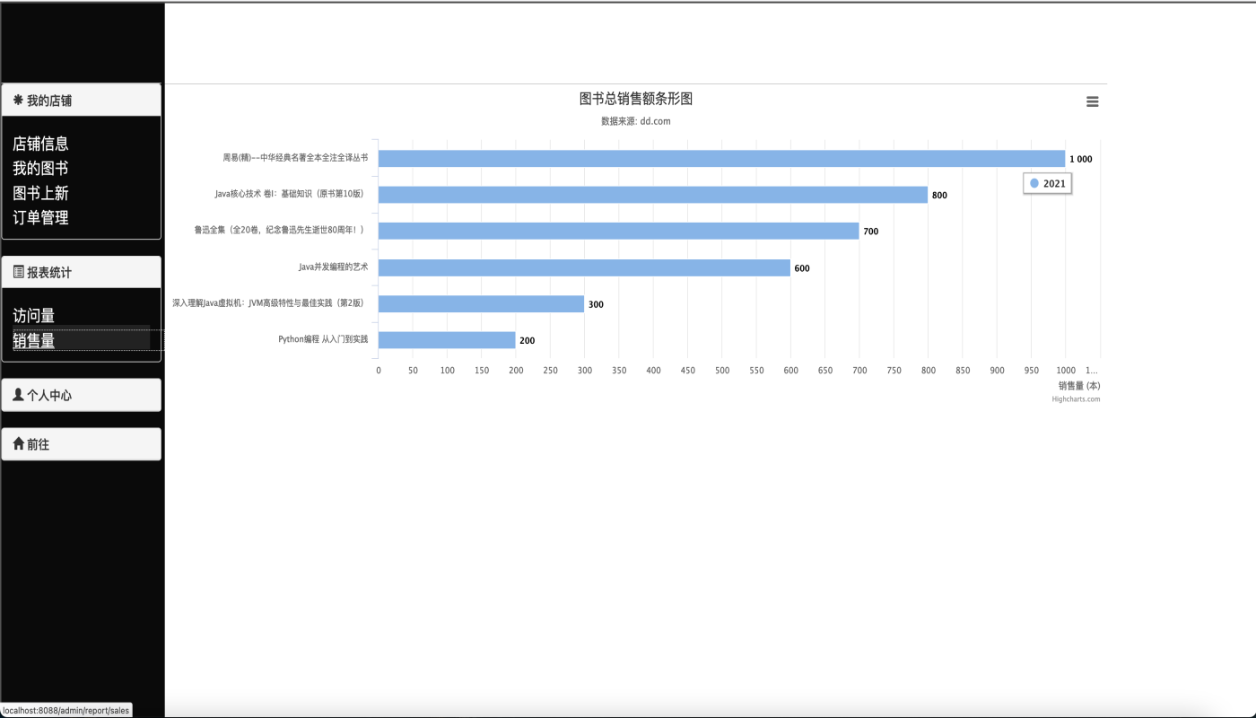Click the asterisk icon beside 我的店铺
The image size is (1256, 718).
click(x=18, y=101)
